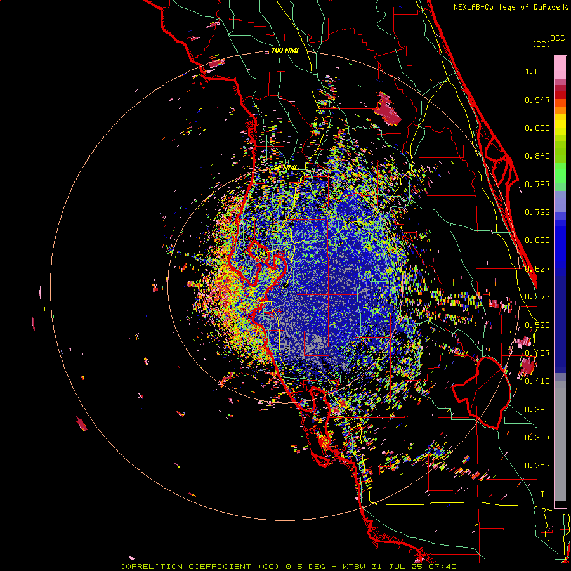Select the 0.840 legend value
Image resolution: width=571 pixels, height=571 pixels.
[537, 156]
